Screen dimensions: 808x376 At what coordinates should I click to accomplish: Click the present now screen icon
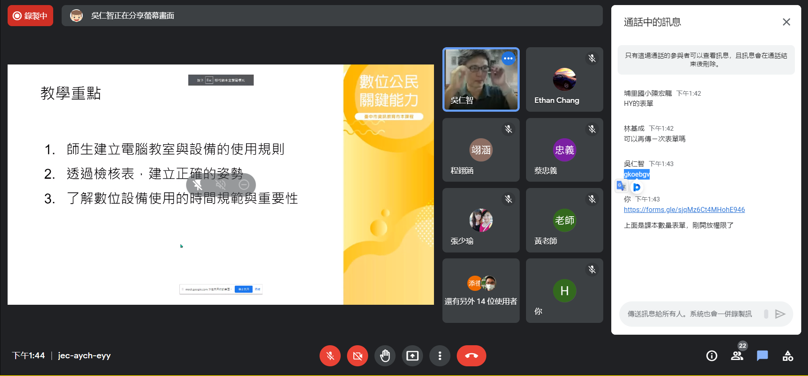[x=412, y=356]
